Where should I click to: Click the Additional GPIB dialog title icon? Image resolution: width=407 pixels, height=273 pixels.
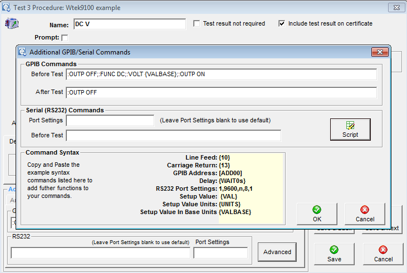click(22, 52)
